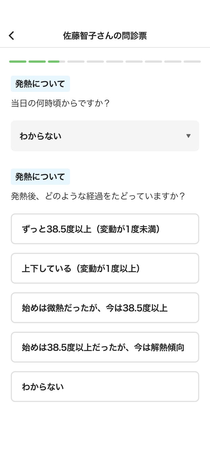Screen dimensions: 210x456
Task: Click the first green progress segment
Action: point(18,61)
